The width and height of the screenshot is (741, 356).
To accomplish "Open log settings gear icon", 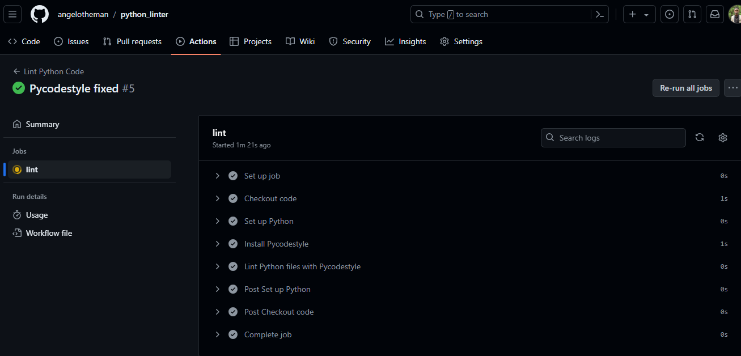I will coord(722,138).
